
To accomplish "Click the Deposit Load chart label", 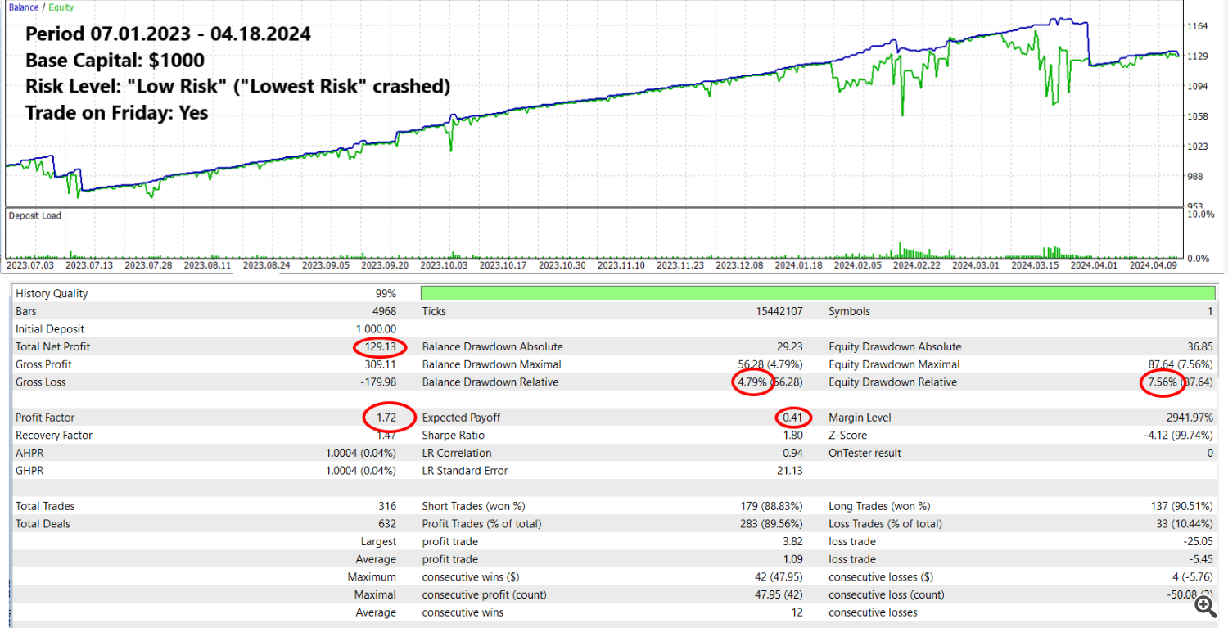I will tap(34, 216).
